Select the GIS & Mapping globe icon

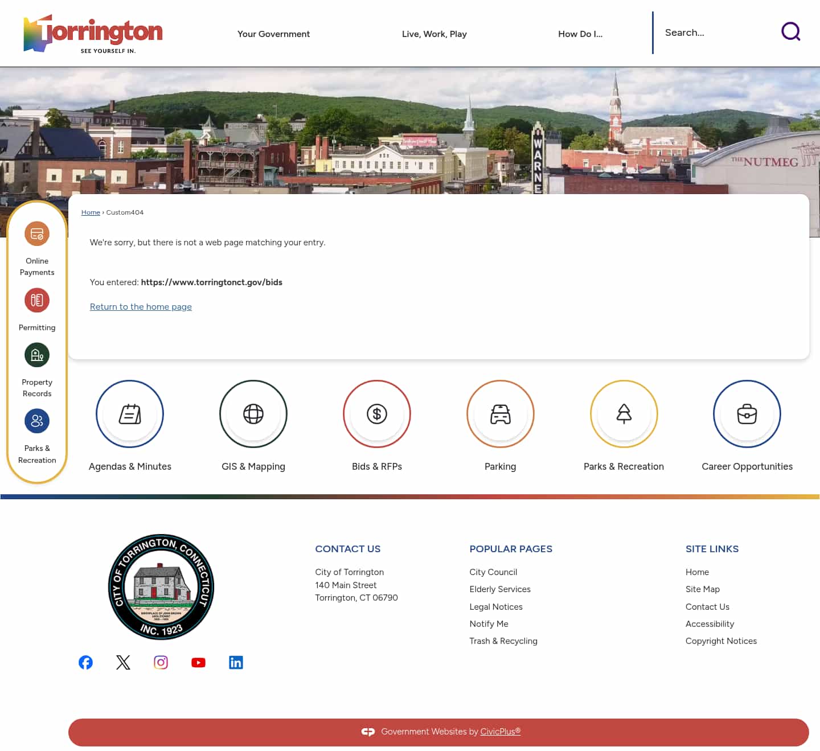253,414
